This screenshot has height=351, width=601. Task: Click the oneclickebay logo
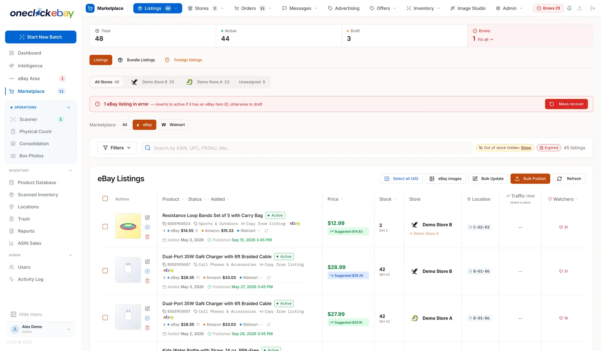coord(41,13)
